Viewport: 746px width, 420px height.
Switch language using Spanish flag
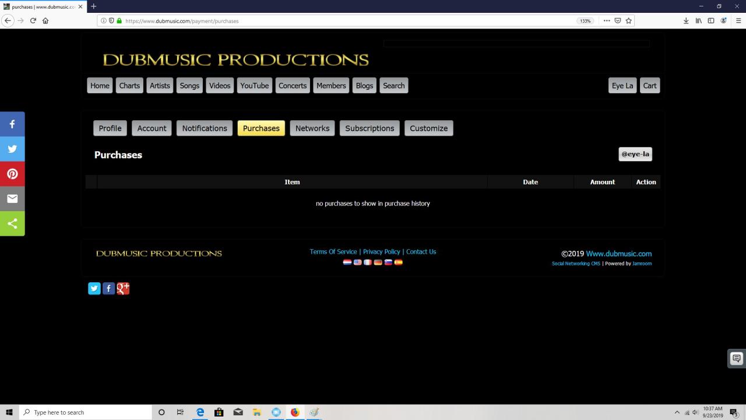point(398,262)
